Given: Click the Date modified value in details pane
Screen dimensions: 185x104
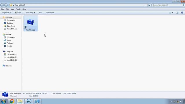Looking at the screenshot, I should 40,94.
